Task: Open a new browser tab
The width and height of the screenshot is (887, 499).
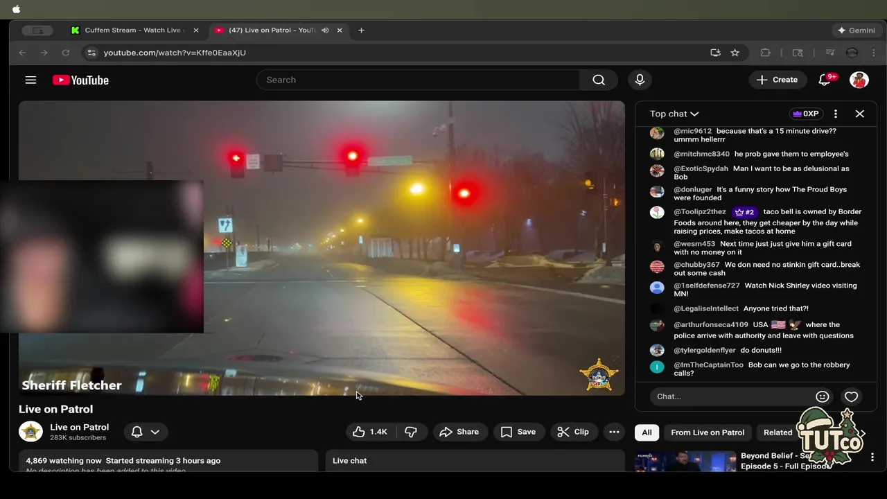Action: coord(361,30)
